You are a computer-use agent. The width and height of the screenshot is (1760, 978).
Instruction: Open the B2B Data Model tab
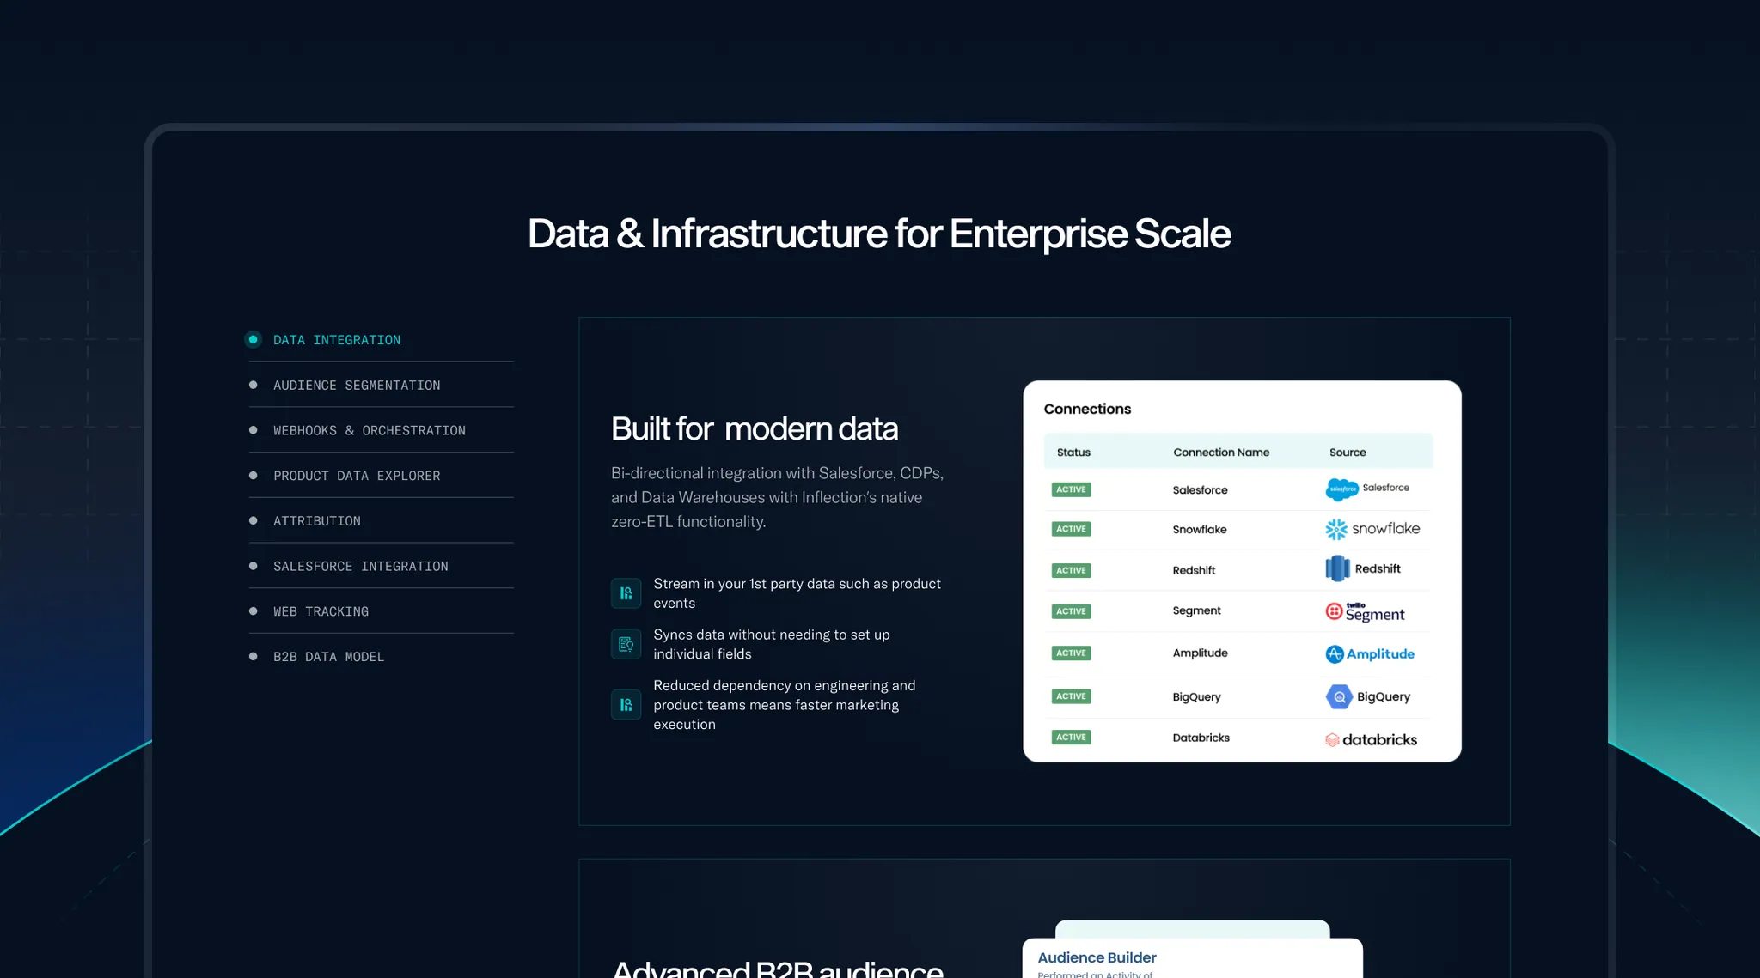[328, 657]
